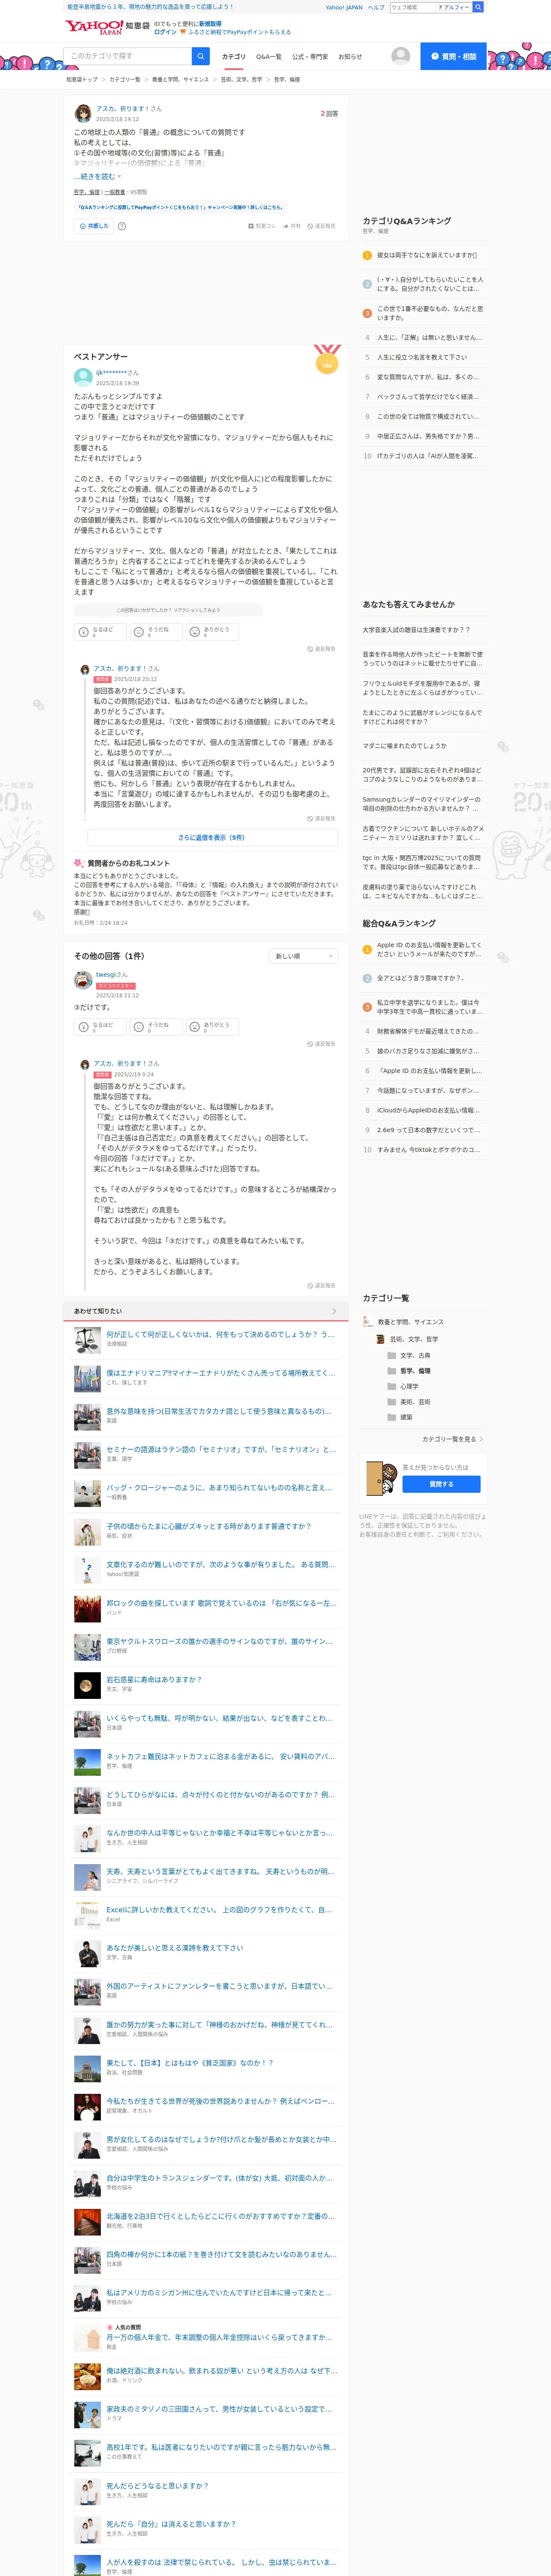Save question with the 知恵コレ icon

click(x=262, y=226)
